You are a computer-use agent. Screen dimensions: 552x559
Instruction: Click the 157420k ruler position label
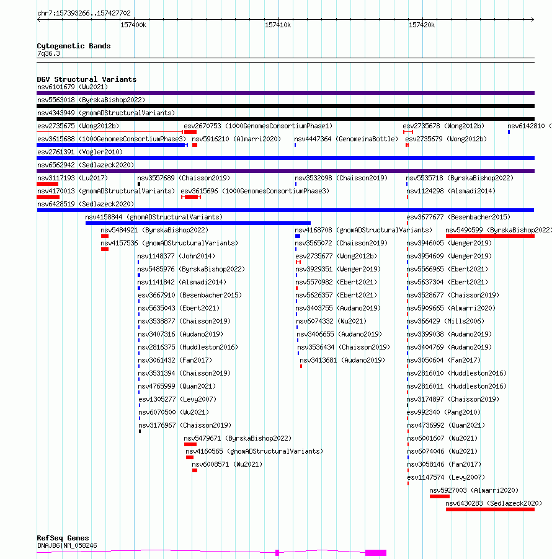point(422,25)
